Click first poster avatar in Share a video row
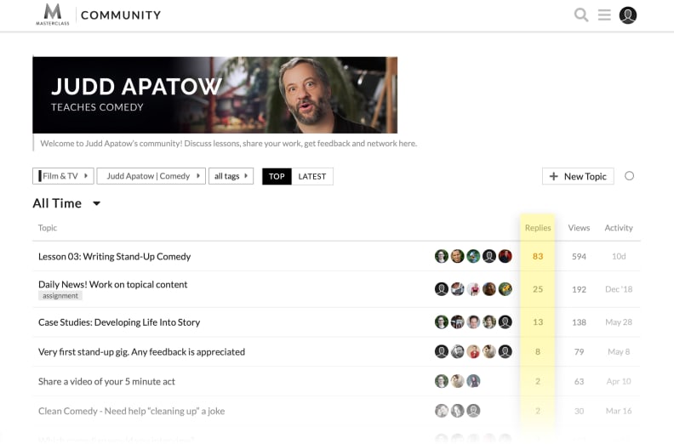Screen dimensions: 674x444 pos(442,381)
